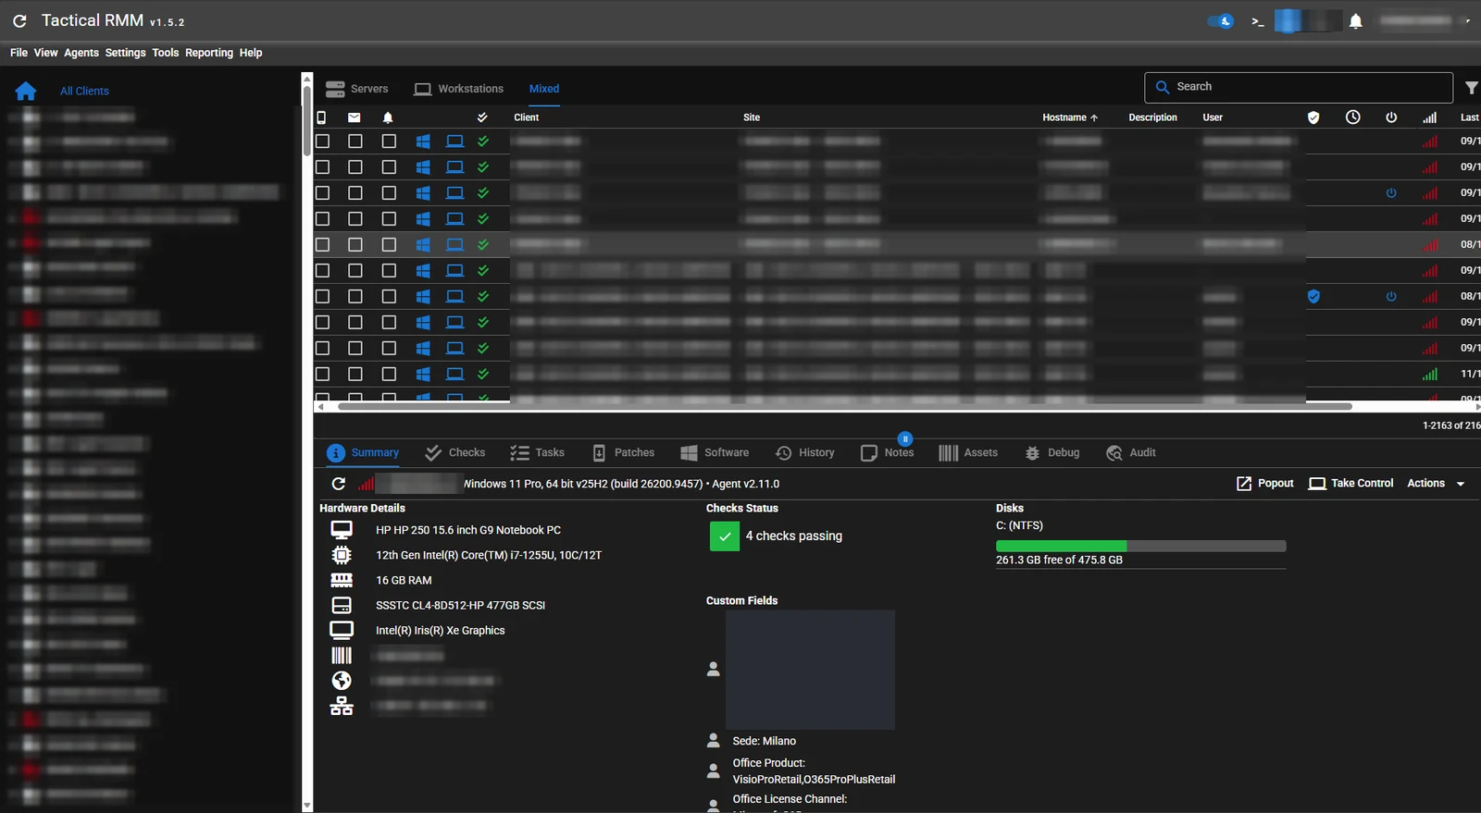Open the alerts bell in the top bar
1481x813 pixels.
click(1355, 21)
